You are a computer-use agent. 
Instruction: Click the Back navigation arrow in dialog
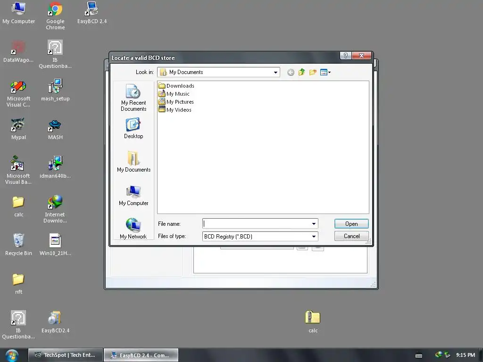(x=291, y=72)
